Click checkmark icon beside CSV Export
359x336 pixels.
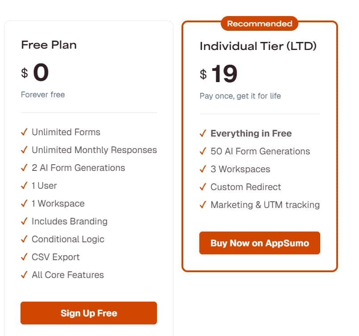[25, 257]
